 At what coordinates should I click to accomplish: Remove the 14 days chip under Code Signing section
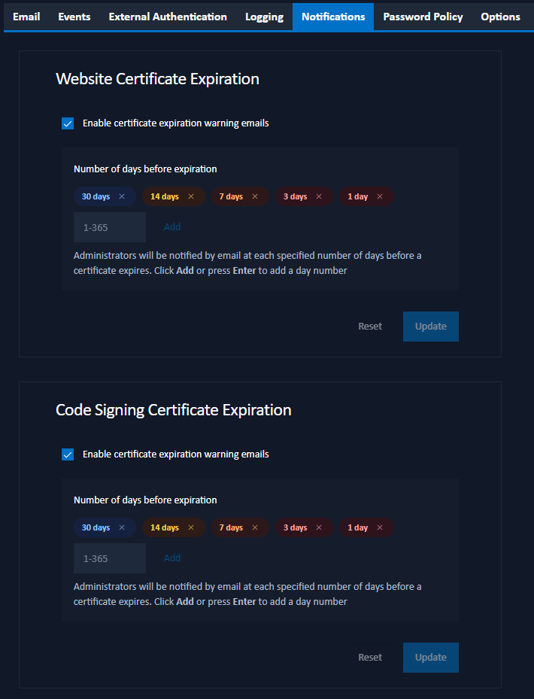point(190,527)
